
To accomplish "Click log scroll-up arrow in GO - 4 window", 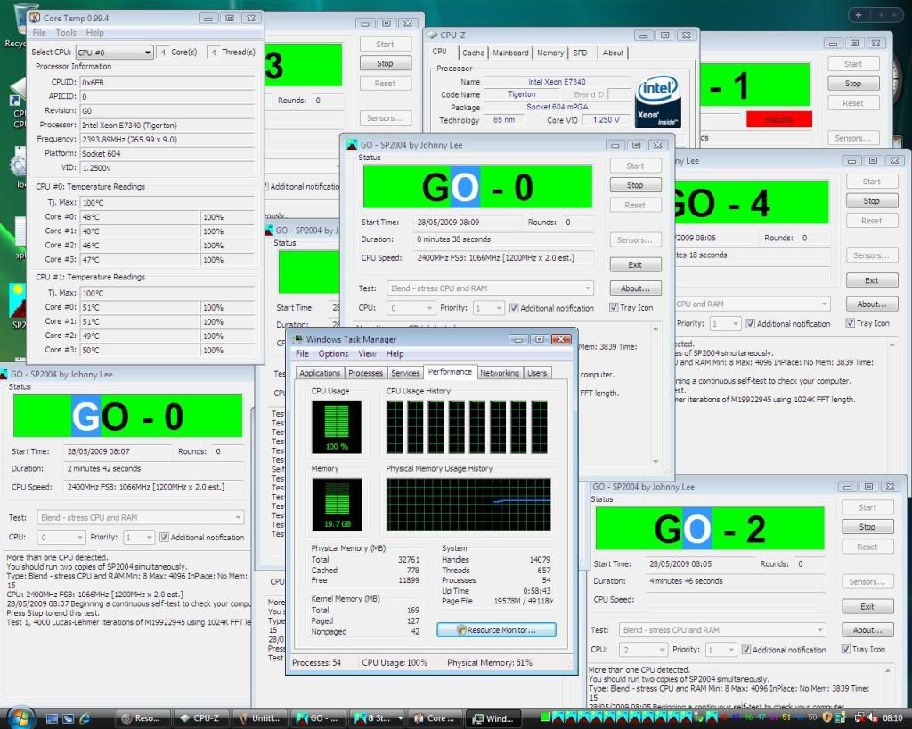I will (x=892, y=344).
